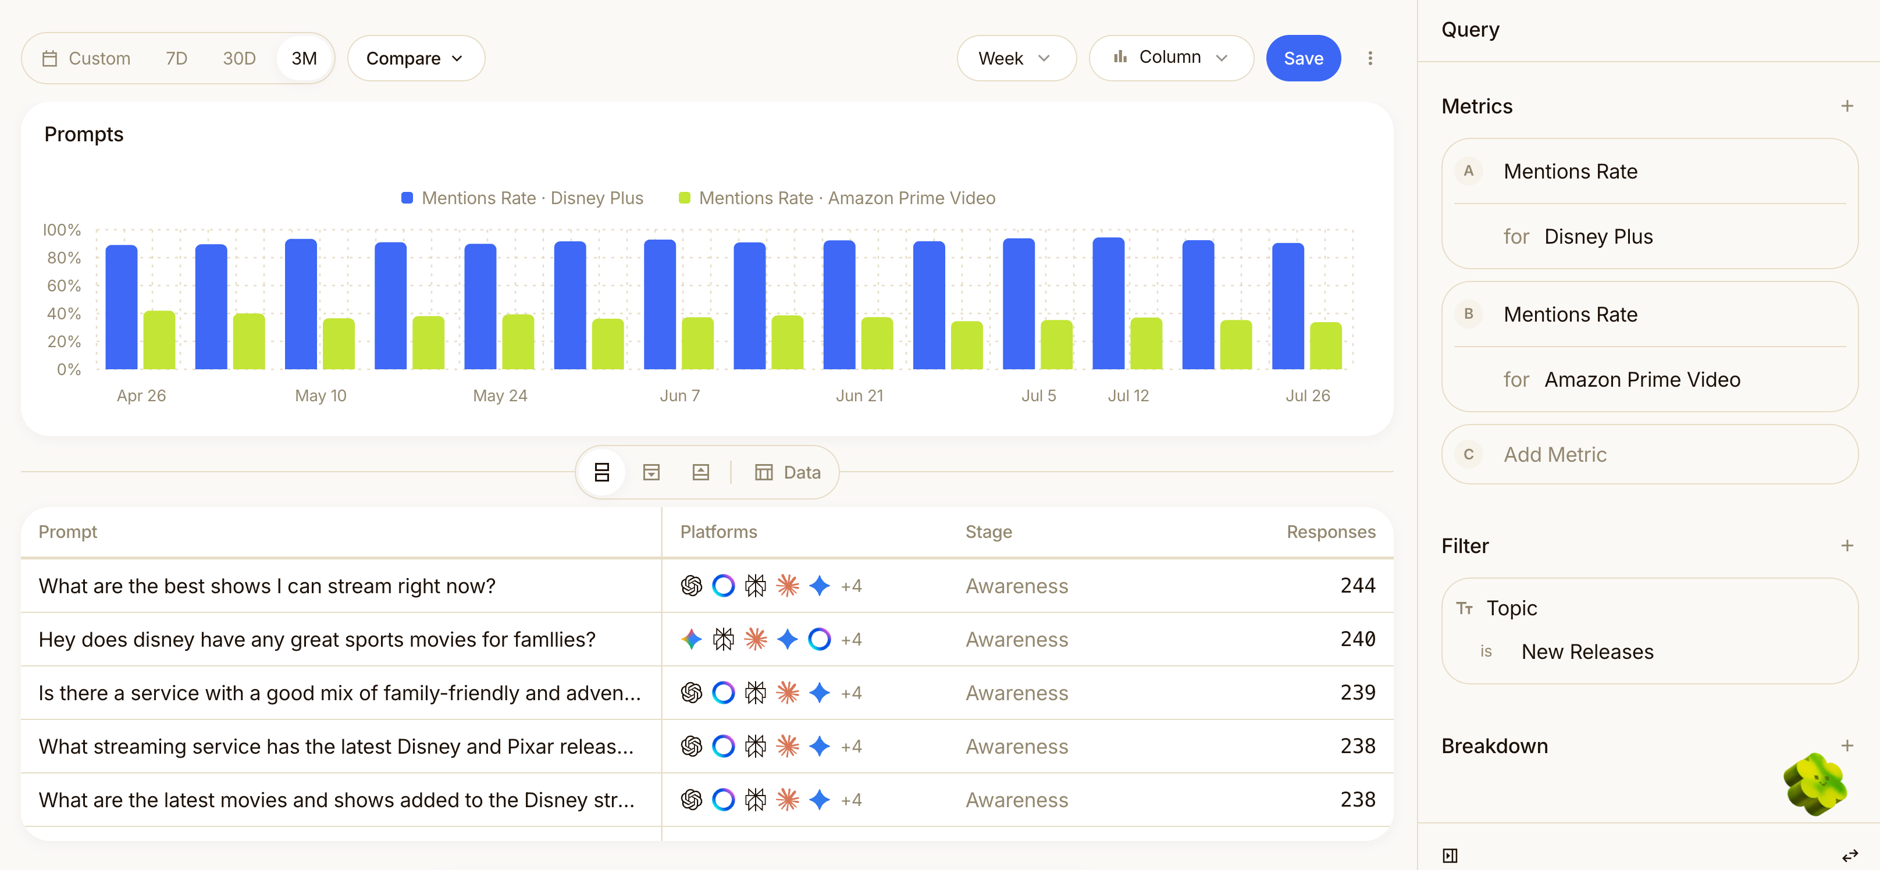
Task: Sort by the Responses column header
Action: point(1330,532)
